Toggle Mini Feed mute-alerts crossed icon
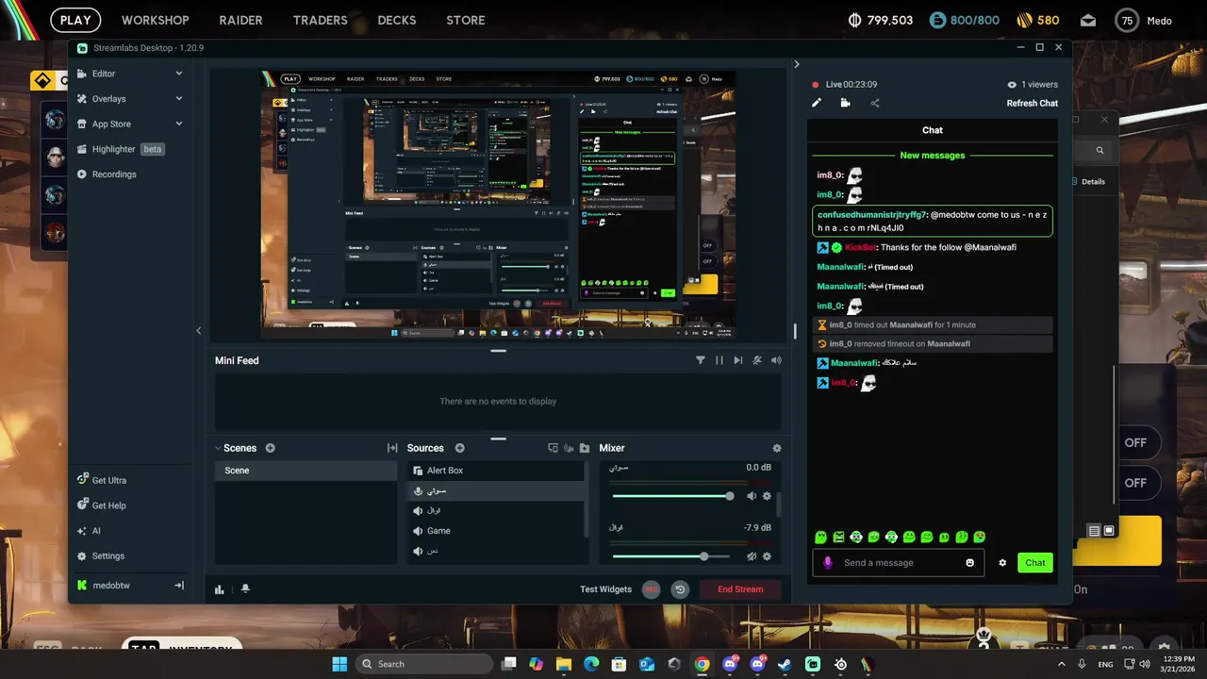1207x679 pixels. 757,360
